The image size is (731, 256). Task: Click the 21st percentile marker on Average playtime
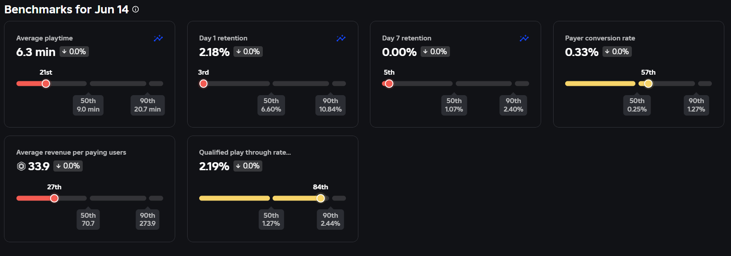[x=46, y=84]
